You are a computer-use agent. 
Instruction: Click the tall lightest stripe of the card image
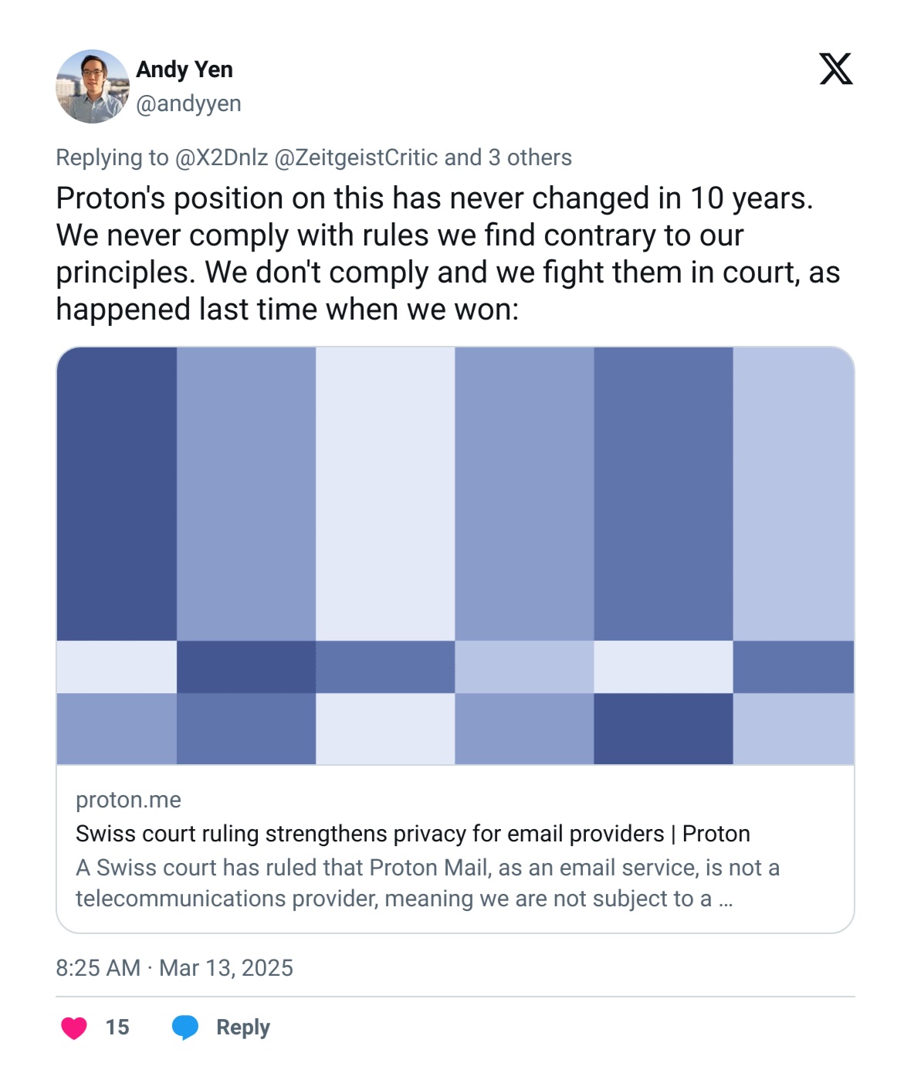pyautogui.click(x=385, y=494)
